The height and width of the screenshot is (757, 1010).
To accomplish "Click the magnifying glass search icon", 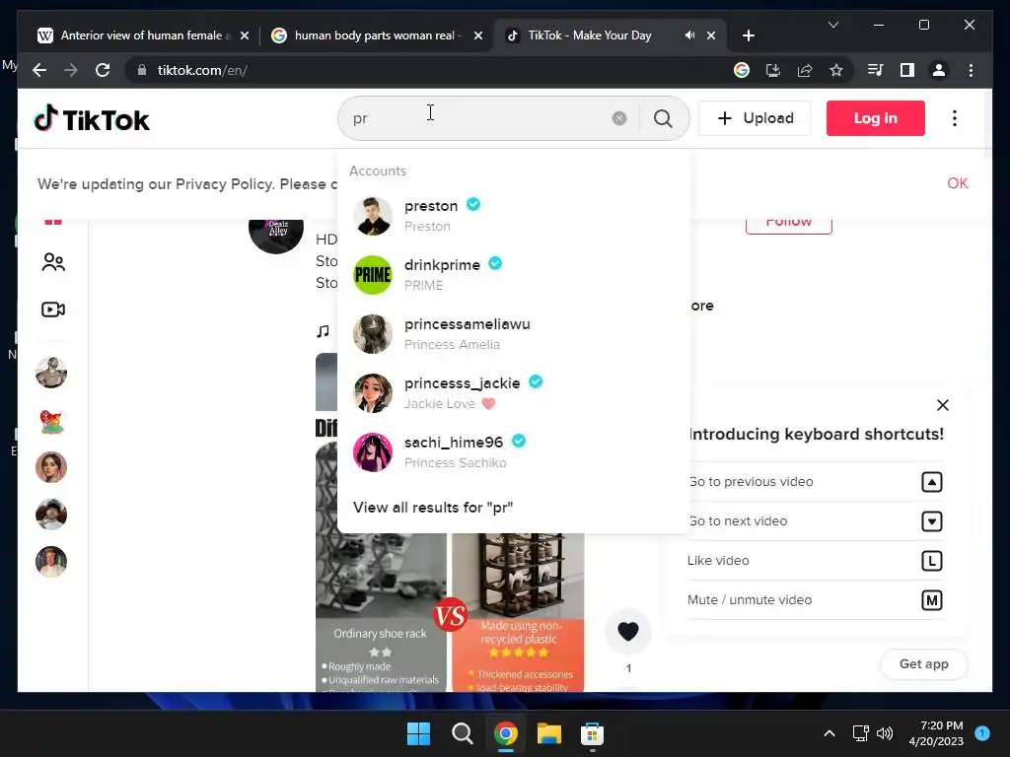I will (x=663, y=118).
